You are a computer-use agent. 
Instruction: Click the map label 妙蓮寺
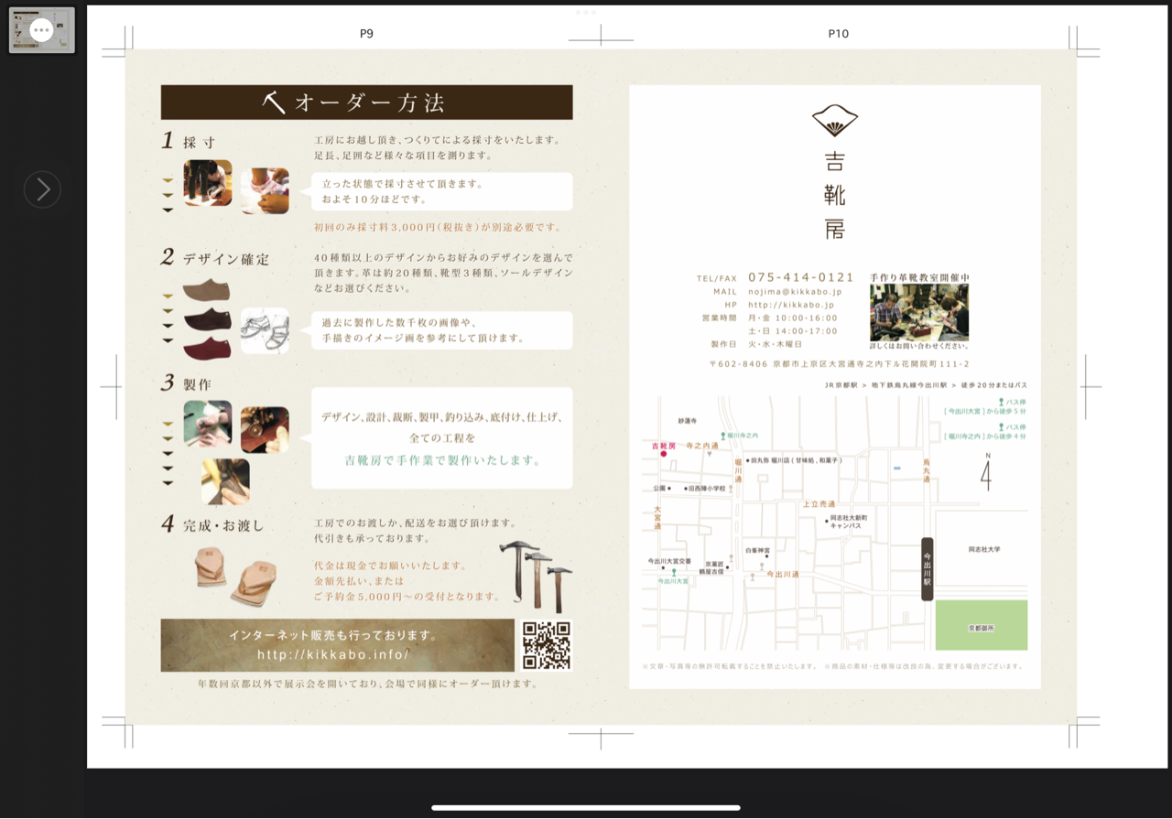pyautogui.click(x=688, y=421)
